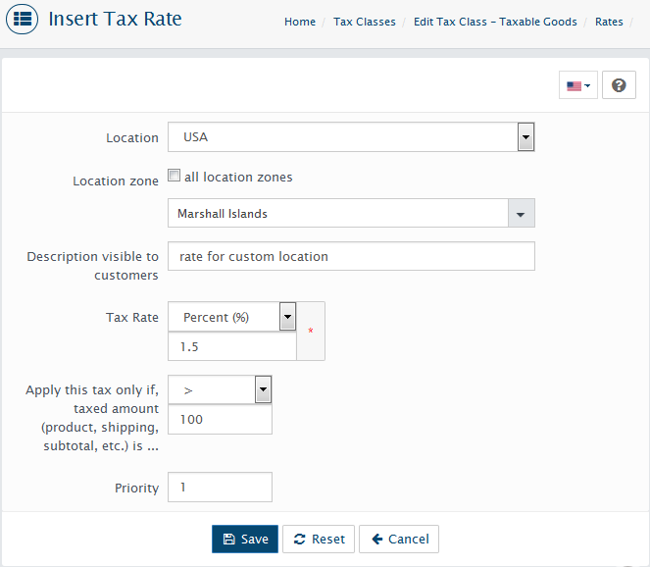Click the list menu icon beside Insert Tax Rate
Screen dimensions: 650x567
tap(22, 19)
